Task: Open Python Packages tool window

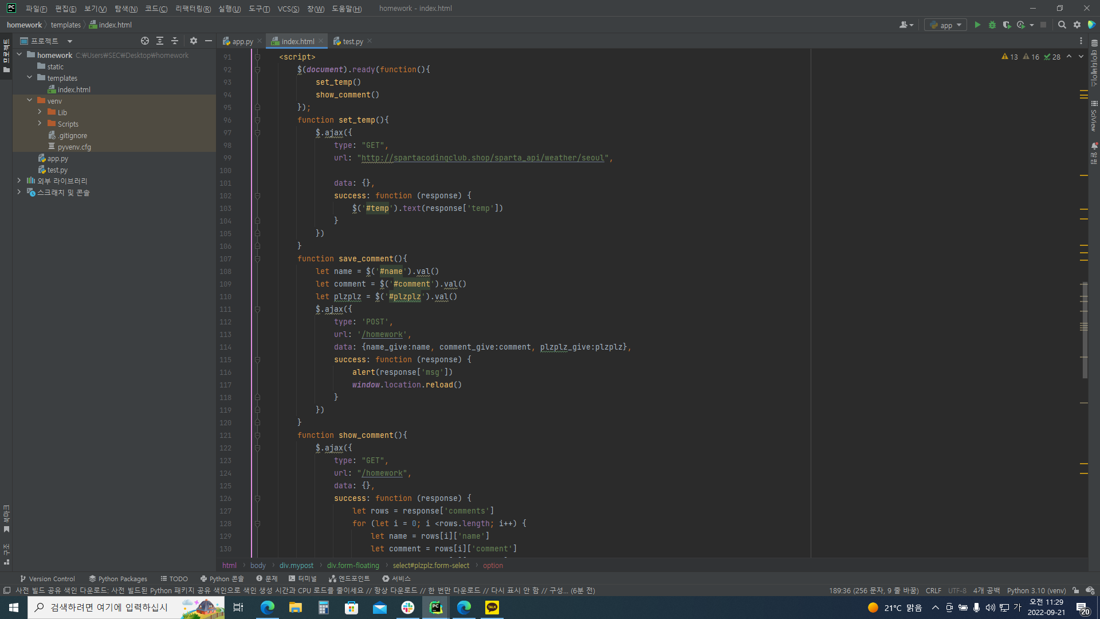Action: click(118, 578)
